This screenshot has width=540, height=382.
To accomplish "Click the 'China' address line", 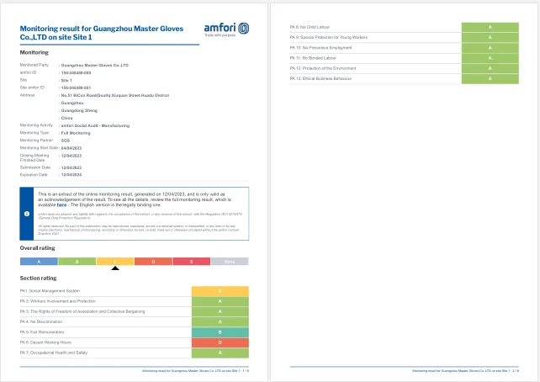I will coord(66,118).
